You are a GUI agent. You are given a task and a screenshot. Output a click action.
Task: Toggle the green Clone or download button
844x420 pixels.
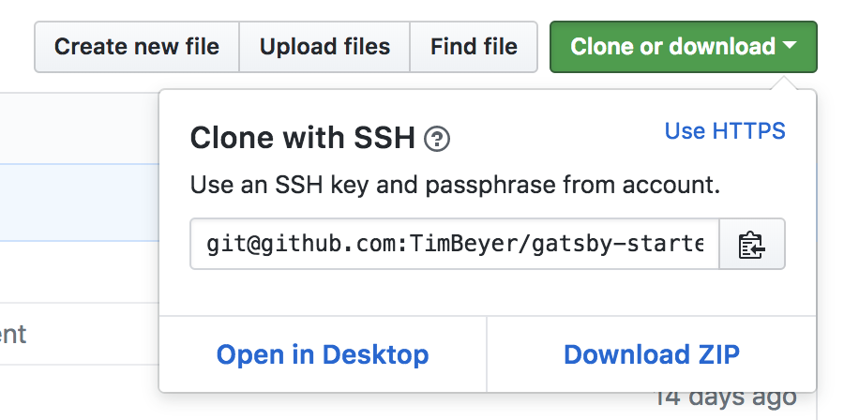(x=683, y=47)
